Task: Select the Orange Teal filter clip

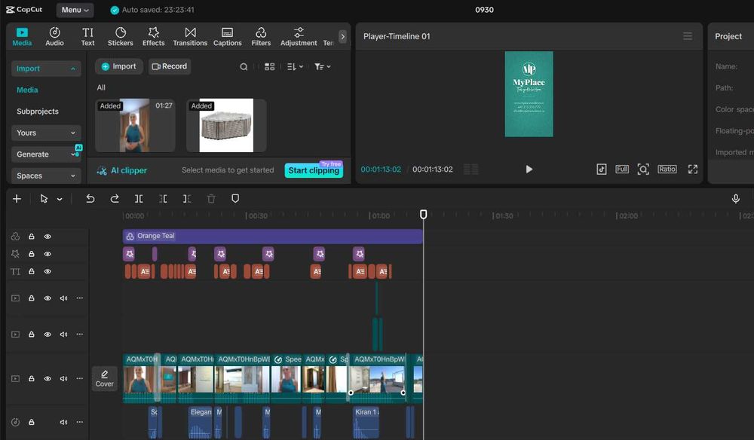Action: pyautogui.click(x=273, y=236)
